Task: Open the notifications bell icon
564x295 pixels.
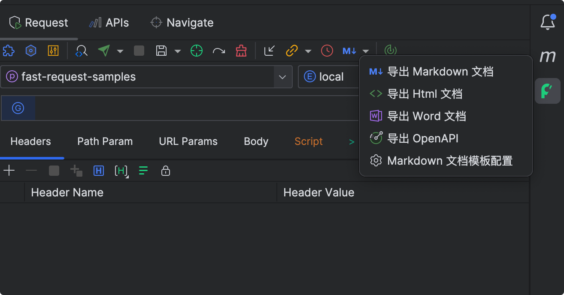Action: click(x=547, y=22)
